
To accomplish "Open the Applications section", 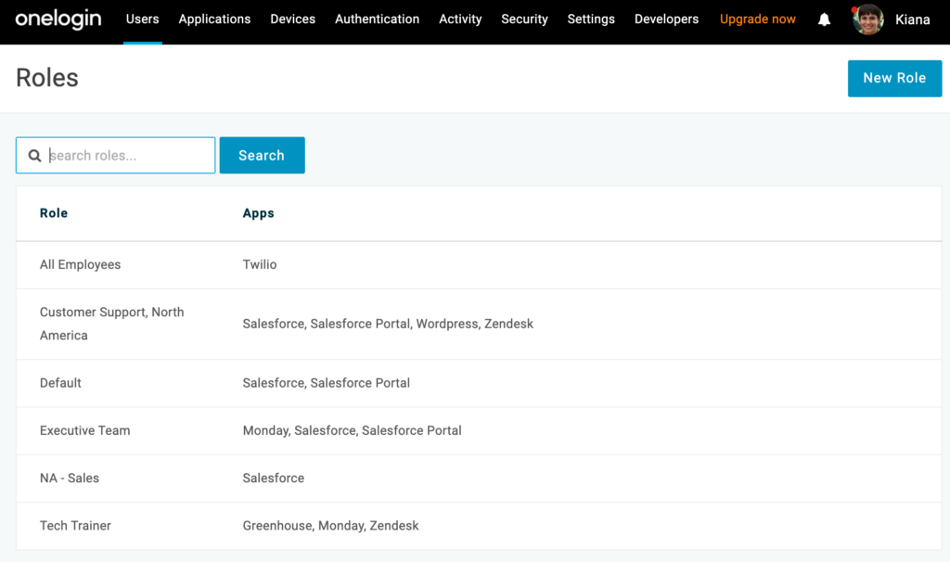I will point(214,19).
